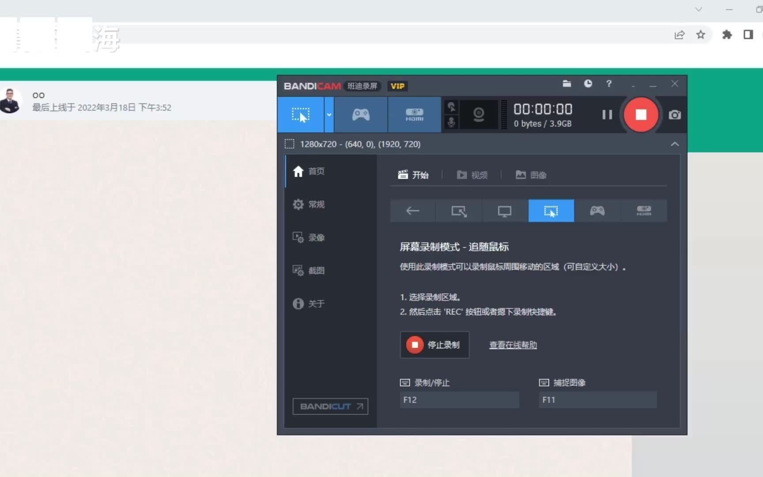Switch to HDMI device recording mode
The width and height of the screenshot is (763, 477).
point(414,115)
